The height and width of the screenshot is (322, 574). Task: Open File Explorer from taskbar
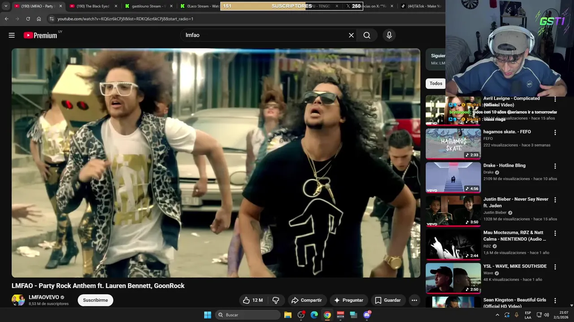tap(288, 315)
